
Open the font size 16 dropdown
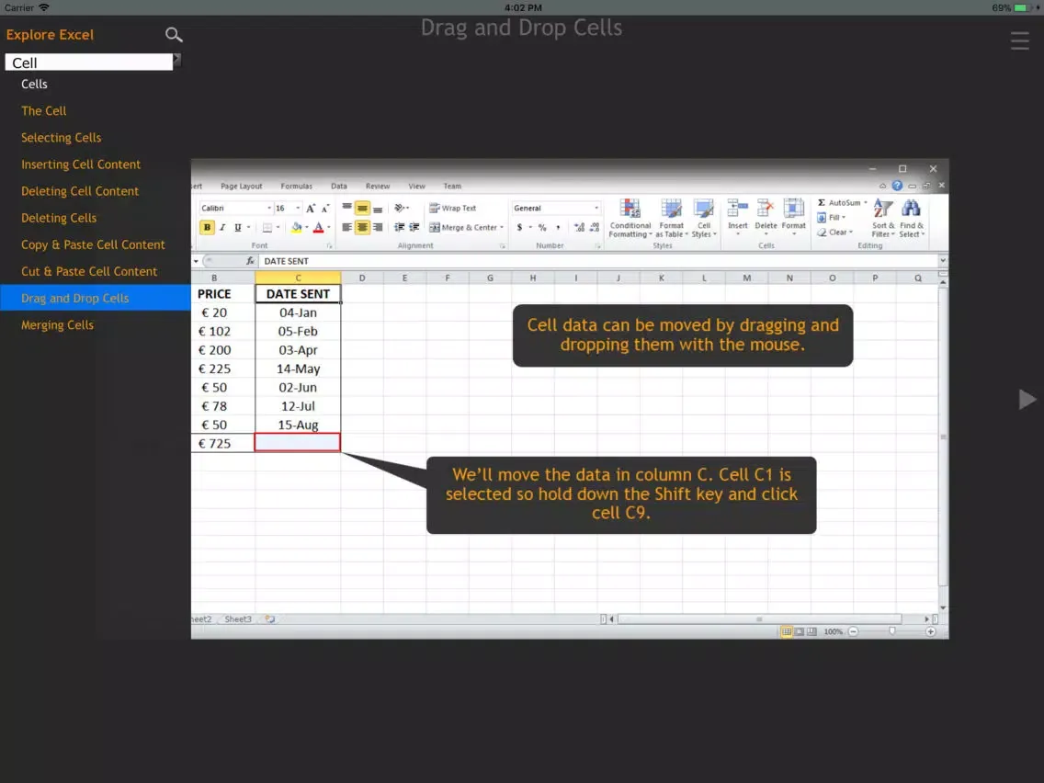[x=298, y=209]
